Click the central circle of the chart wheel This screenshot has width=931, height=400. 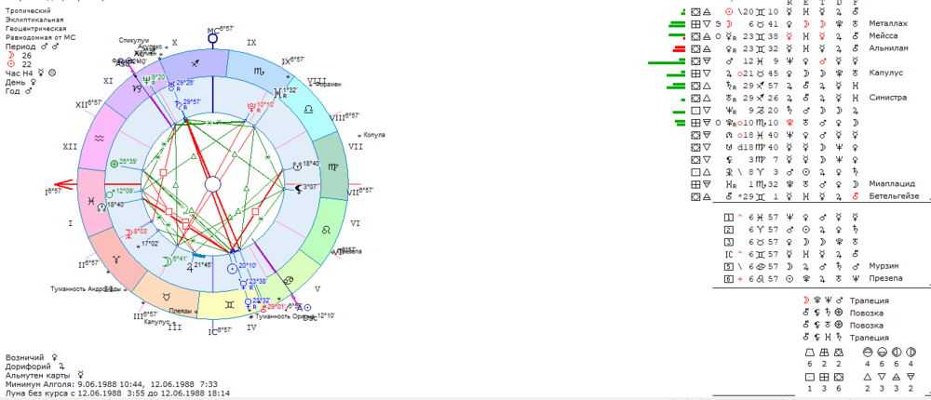coord(212,184)
